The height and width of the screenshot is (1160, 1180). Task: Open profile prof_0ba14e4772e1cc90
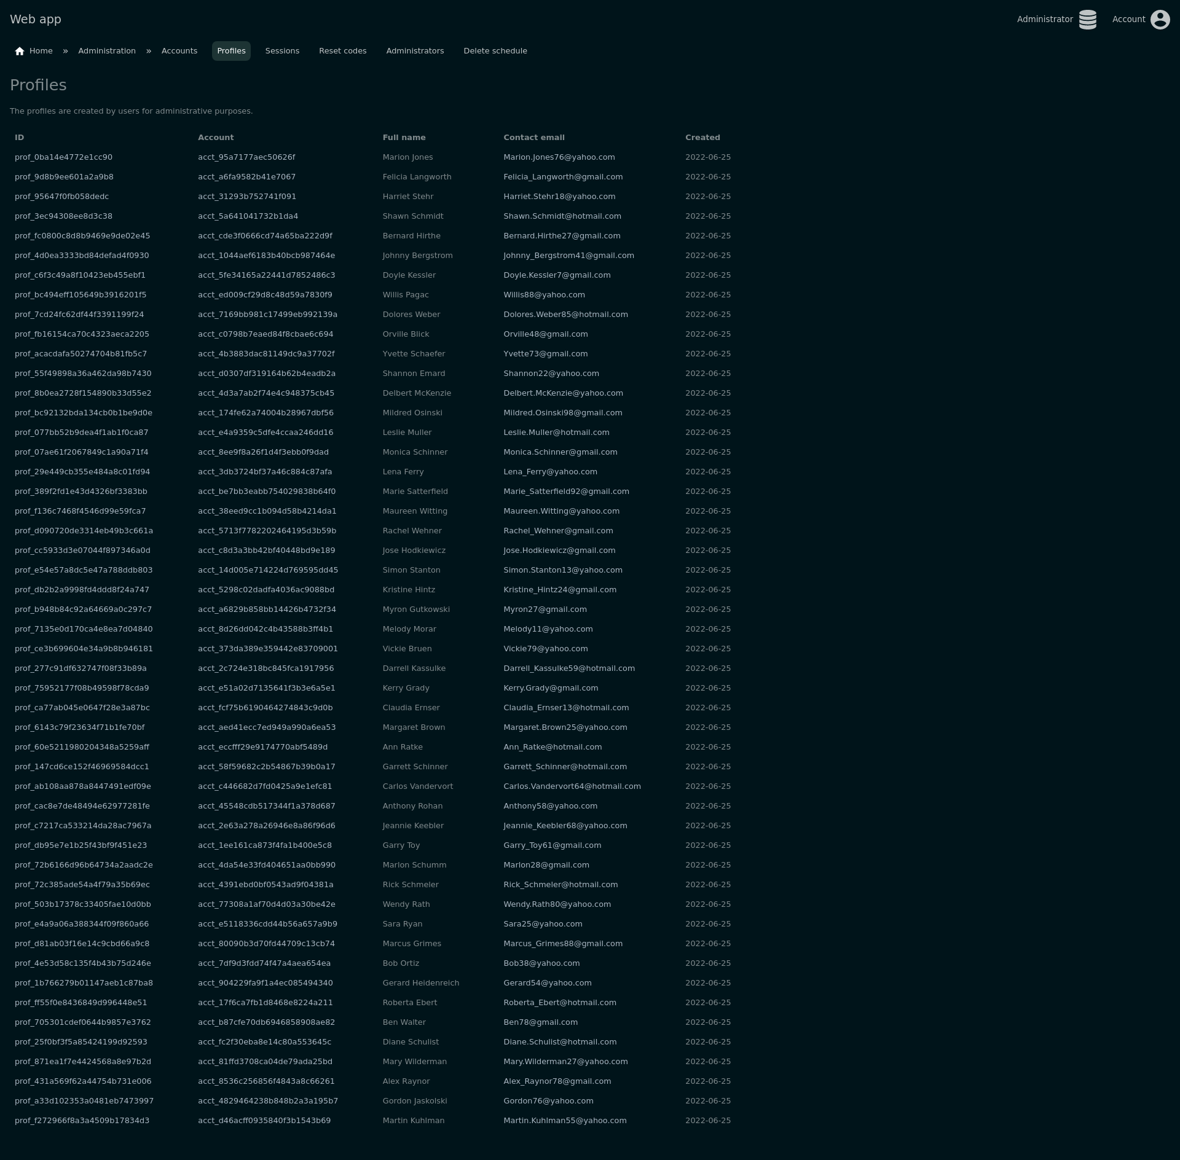point(63,157)
